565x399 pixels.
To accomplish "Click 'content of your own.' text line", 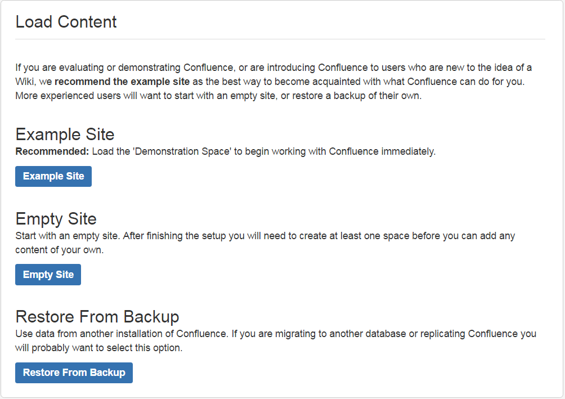I will point(59,250).
